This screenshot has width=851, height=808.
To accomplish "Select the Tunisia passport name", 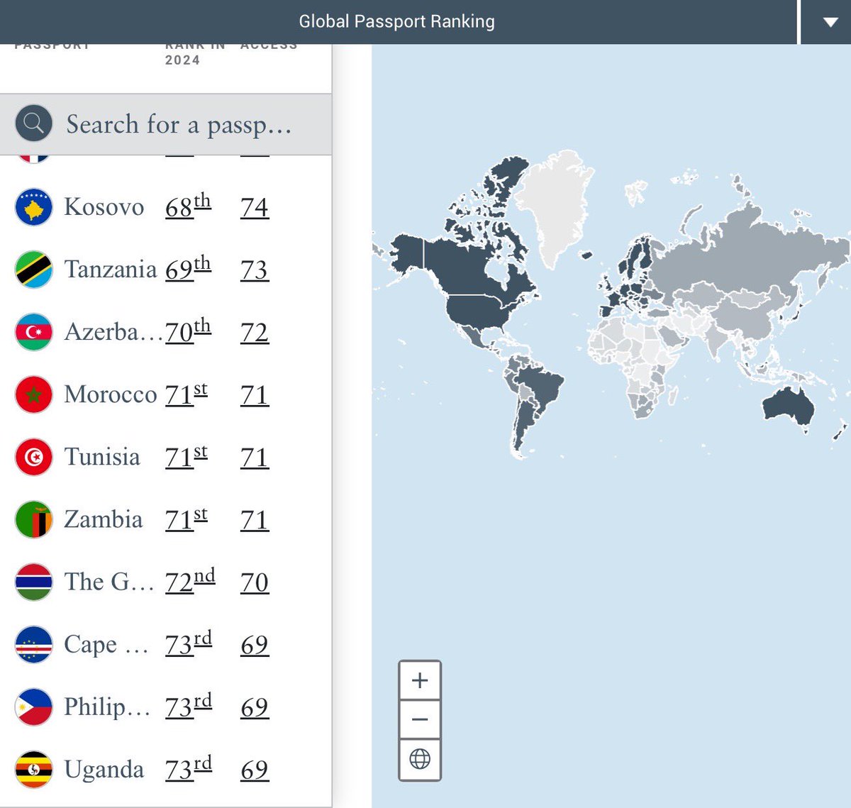I will point(102,456).
